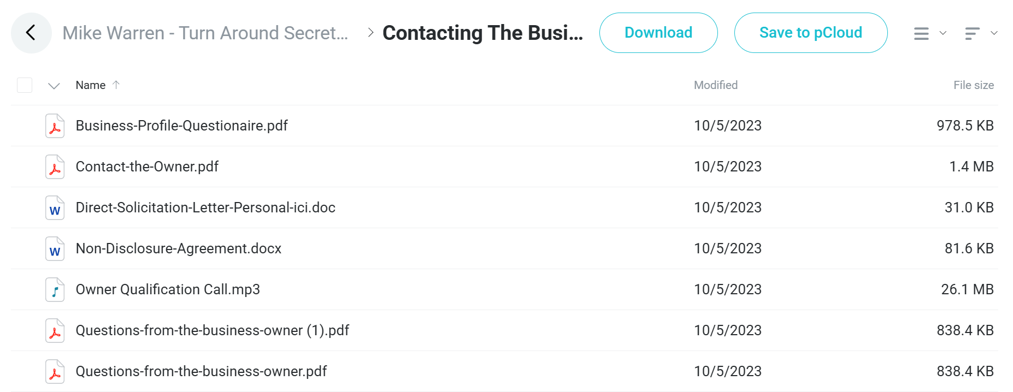This screenshot has height=392, width=1013.
Task: Click the audio icon for Owner Qualification Call
Action: click(55, 289)
